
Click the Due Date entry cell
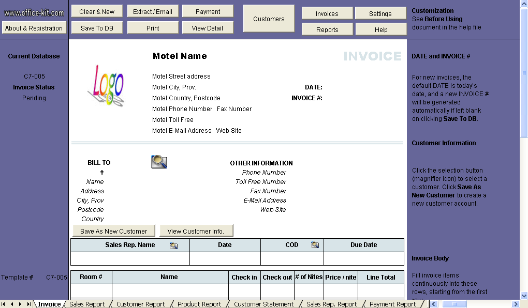click(x=364, y=258)
